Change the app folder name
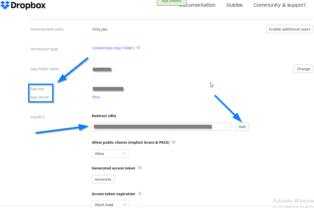Screen dimensions: 314x208 coord(303,69)
